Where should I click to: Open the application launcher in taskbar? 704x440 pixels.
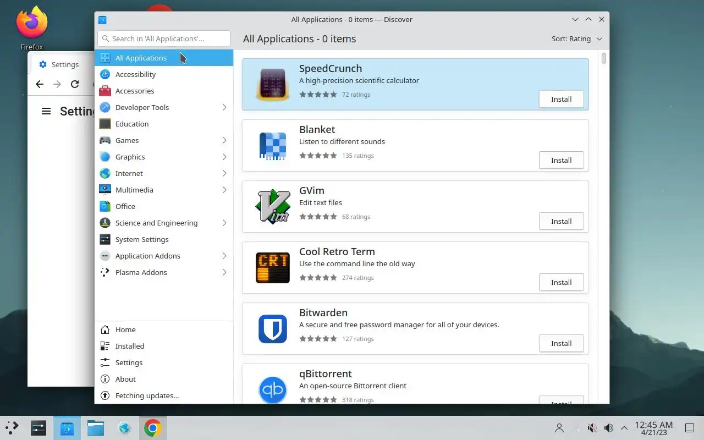pos(12,428)
